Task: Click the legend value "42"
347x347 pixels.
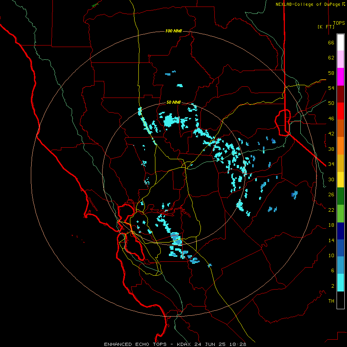Action: [331, 133]
